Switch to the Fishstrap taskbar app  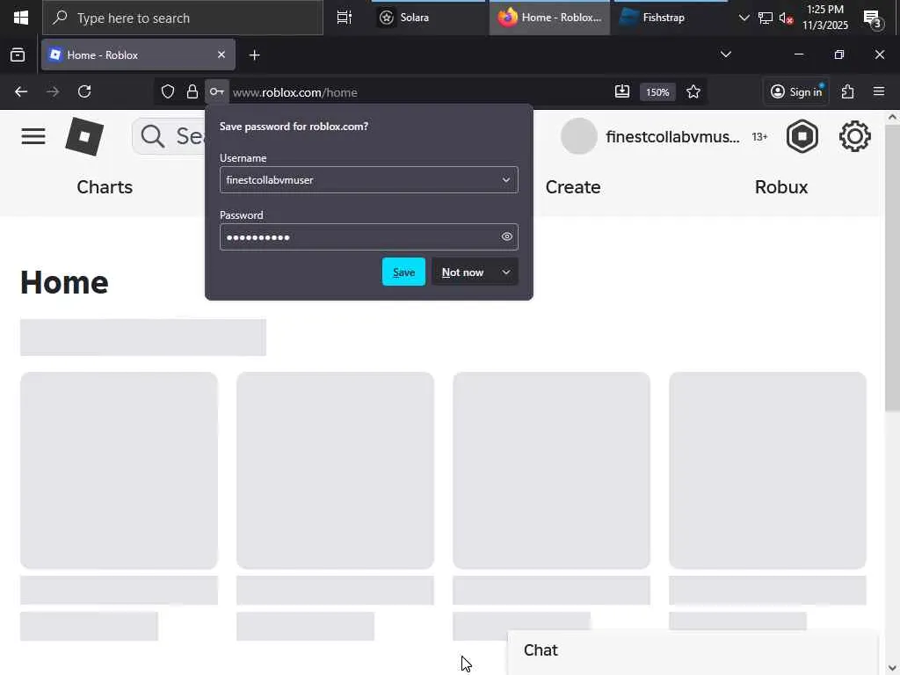tap(671, 18)
